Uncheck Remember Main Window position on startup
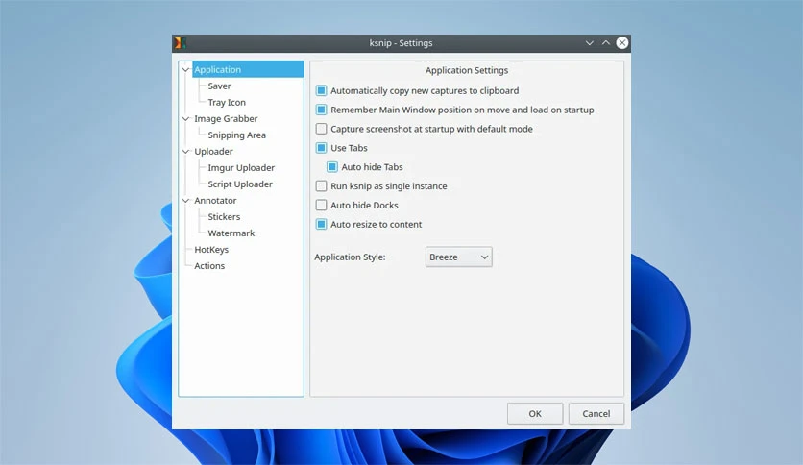 click(x=321, y=110)
